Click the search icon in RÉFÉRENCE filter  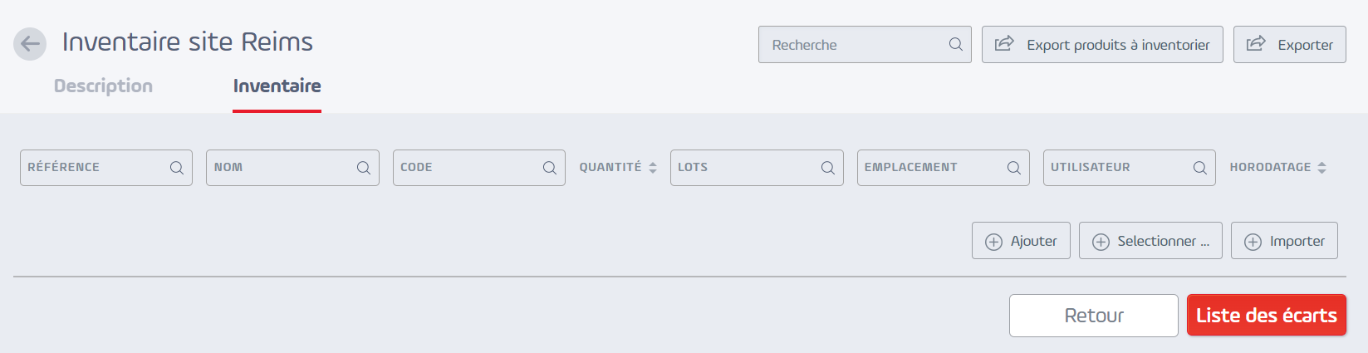177,168
